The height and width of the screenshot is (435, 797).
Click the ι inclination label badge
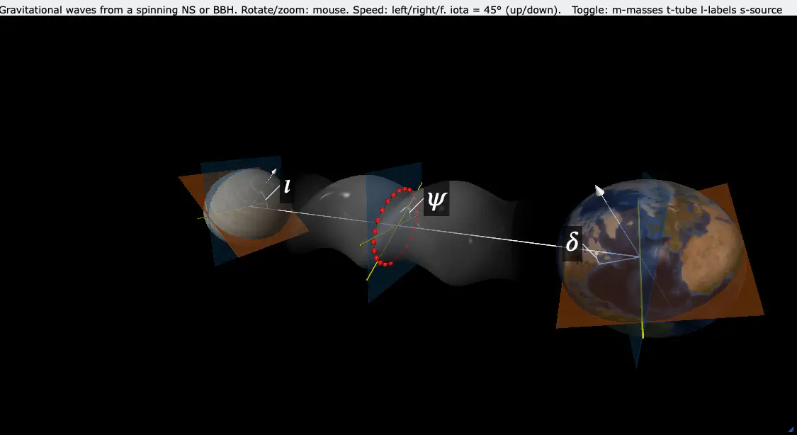pos(287,189)
